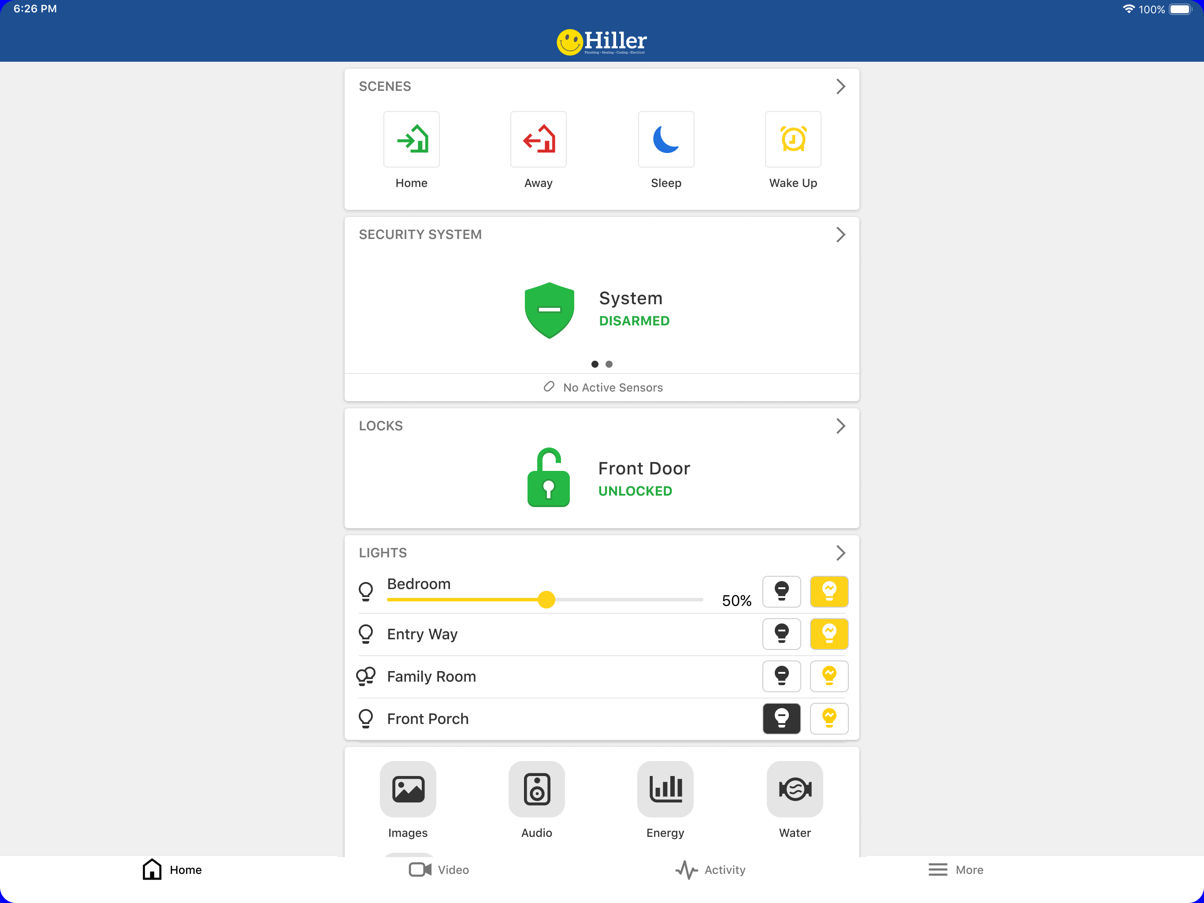Expand the Security System section chevron

pos(840,235)
